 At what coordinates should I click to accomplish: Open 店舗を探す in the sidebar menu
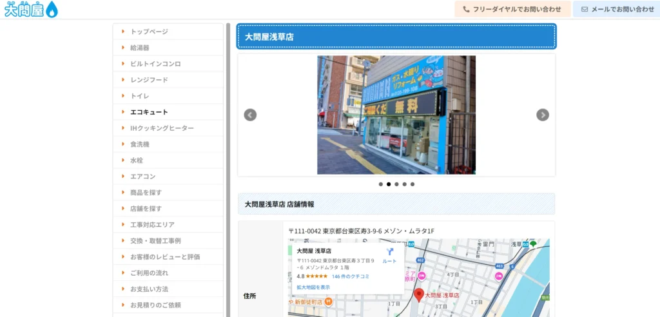(146, 209)
